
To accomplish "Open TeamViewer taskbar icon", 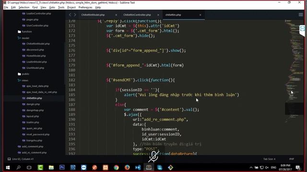I will [x=84, y=168].
